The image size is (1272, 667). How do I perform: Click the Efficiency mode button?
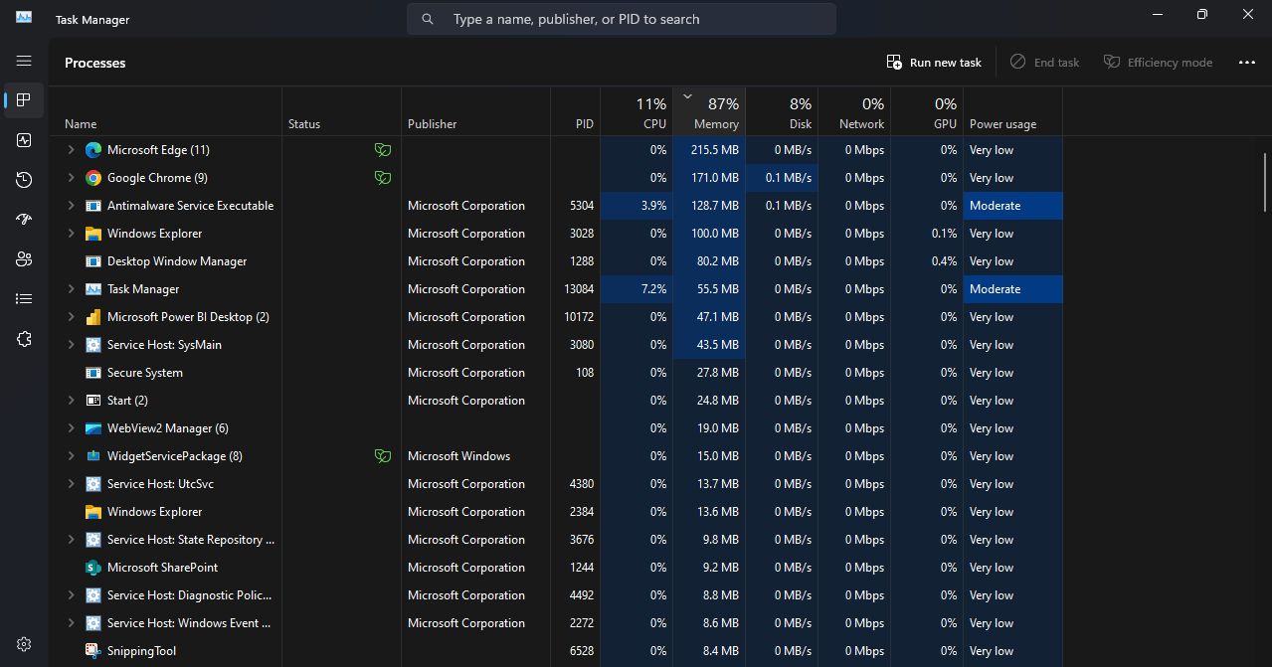(x=1158, y=62)
